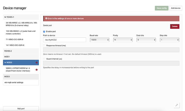Collapse the MOD2 chevron
Image resolution: width=185 pixels, height=111 pixels.
click(x=5, y=62)
